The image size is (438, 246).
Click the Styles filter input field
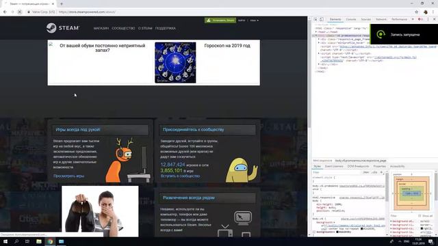[x=337, y=172]
